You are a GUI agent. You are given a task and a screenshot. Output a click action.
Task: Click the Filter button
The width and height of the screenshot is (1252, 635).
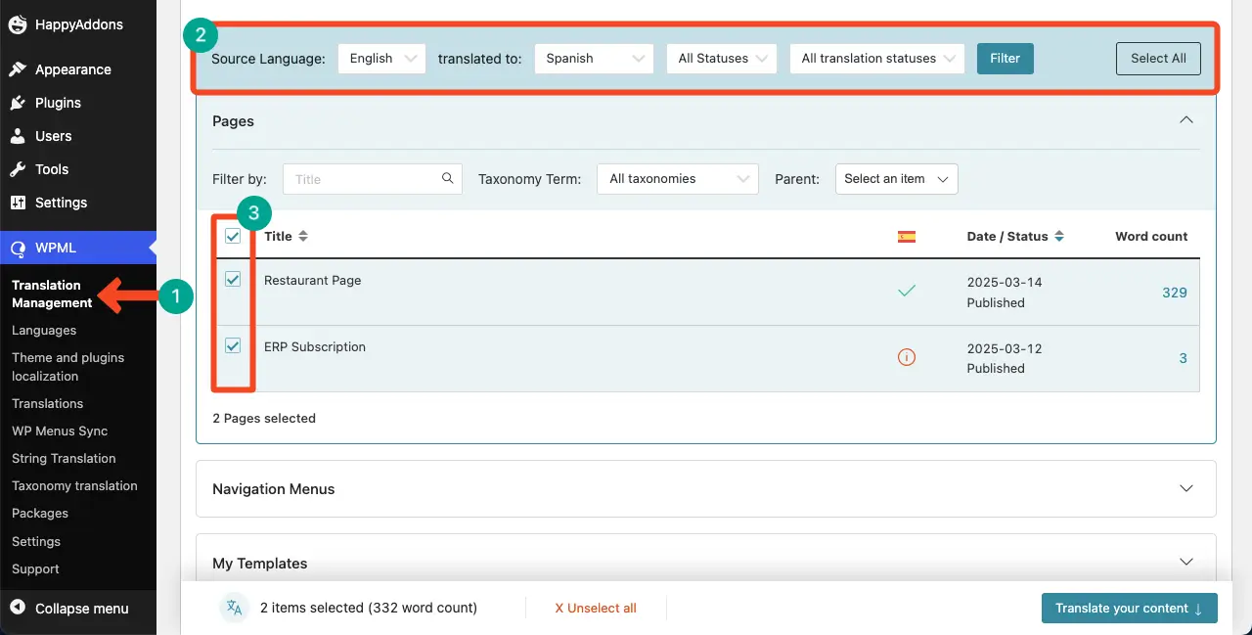pyautogui.click(x=1006, y=58)
